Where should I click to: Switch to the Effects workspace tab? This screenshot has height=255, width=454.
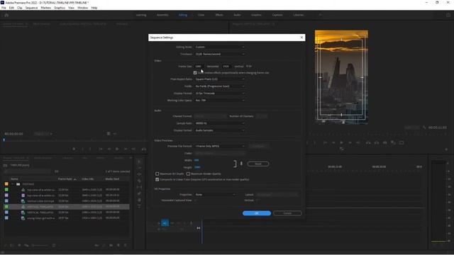point(219,15)
